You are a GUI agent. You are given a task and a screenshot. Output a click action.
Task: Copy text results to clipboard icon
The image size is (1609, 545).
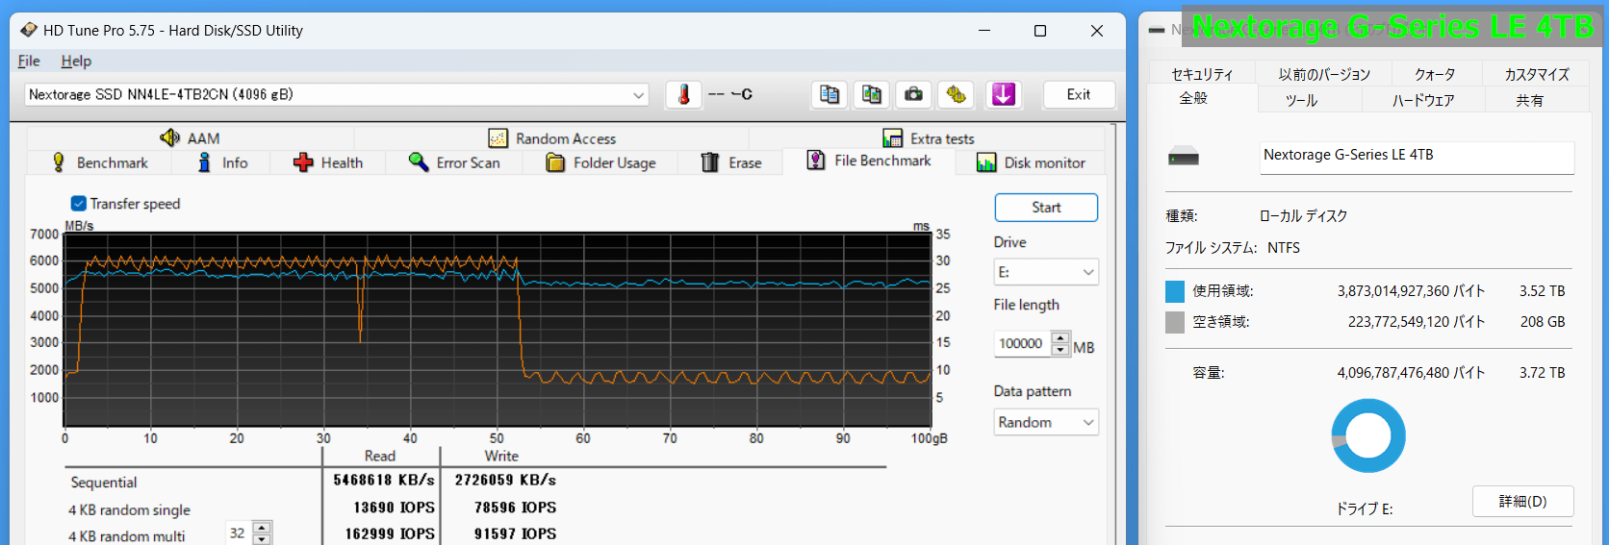point(829,94)
